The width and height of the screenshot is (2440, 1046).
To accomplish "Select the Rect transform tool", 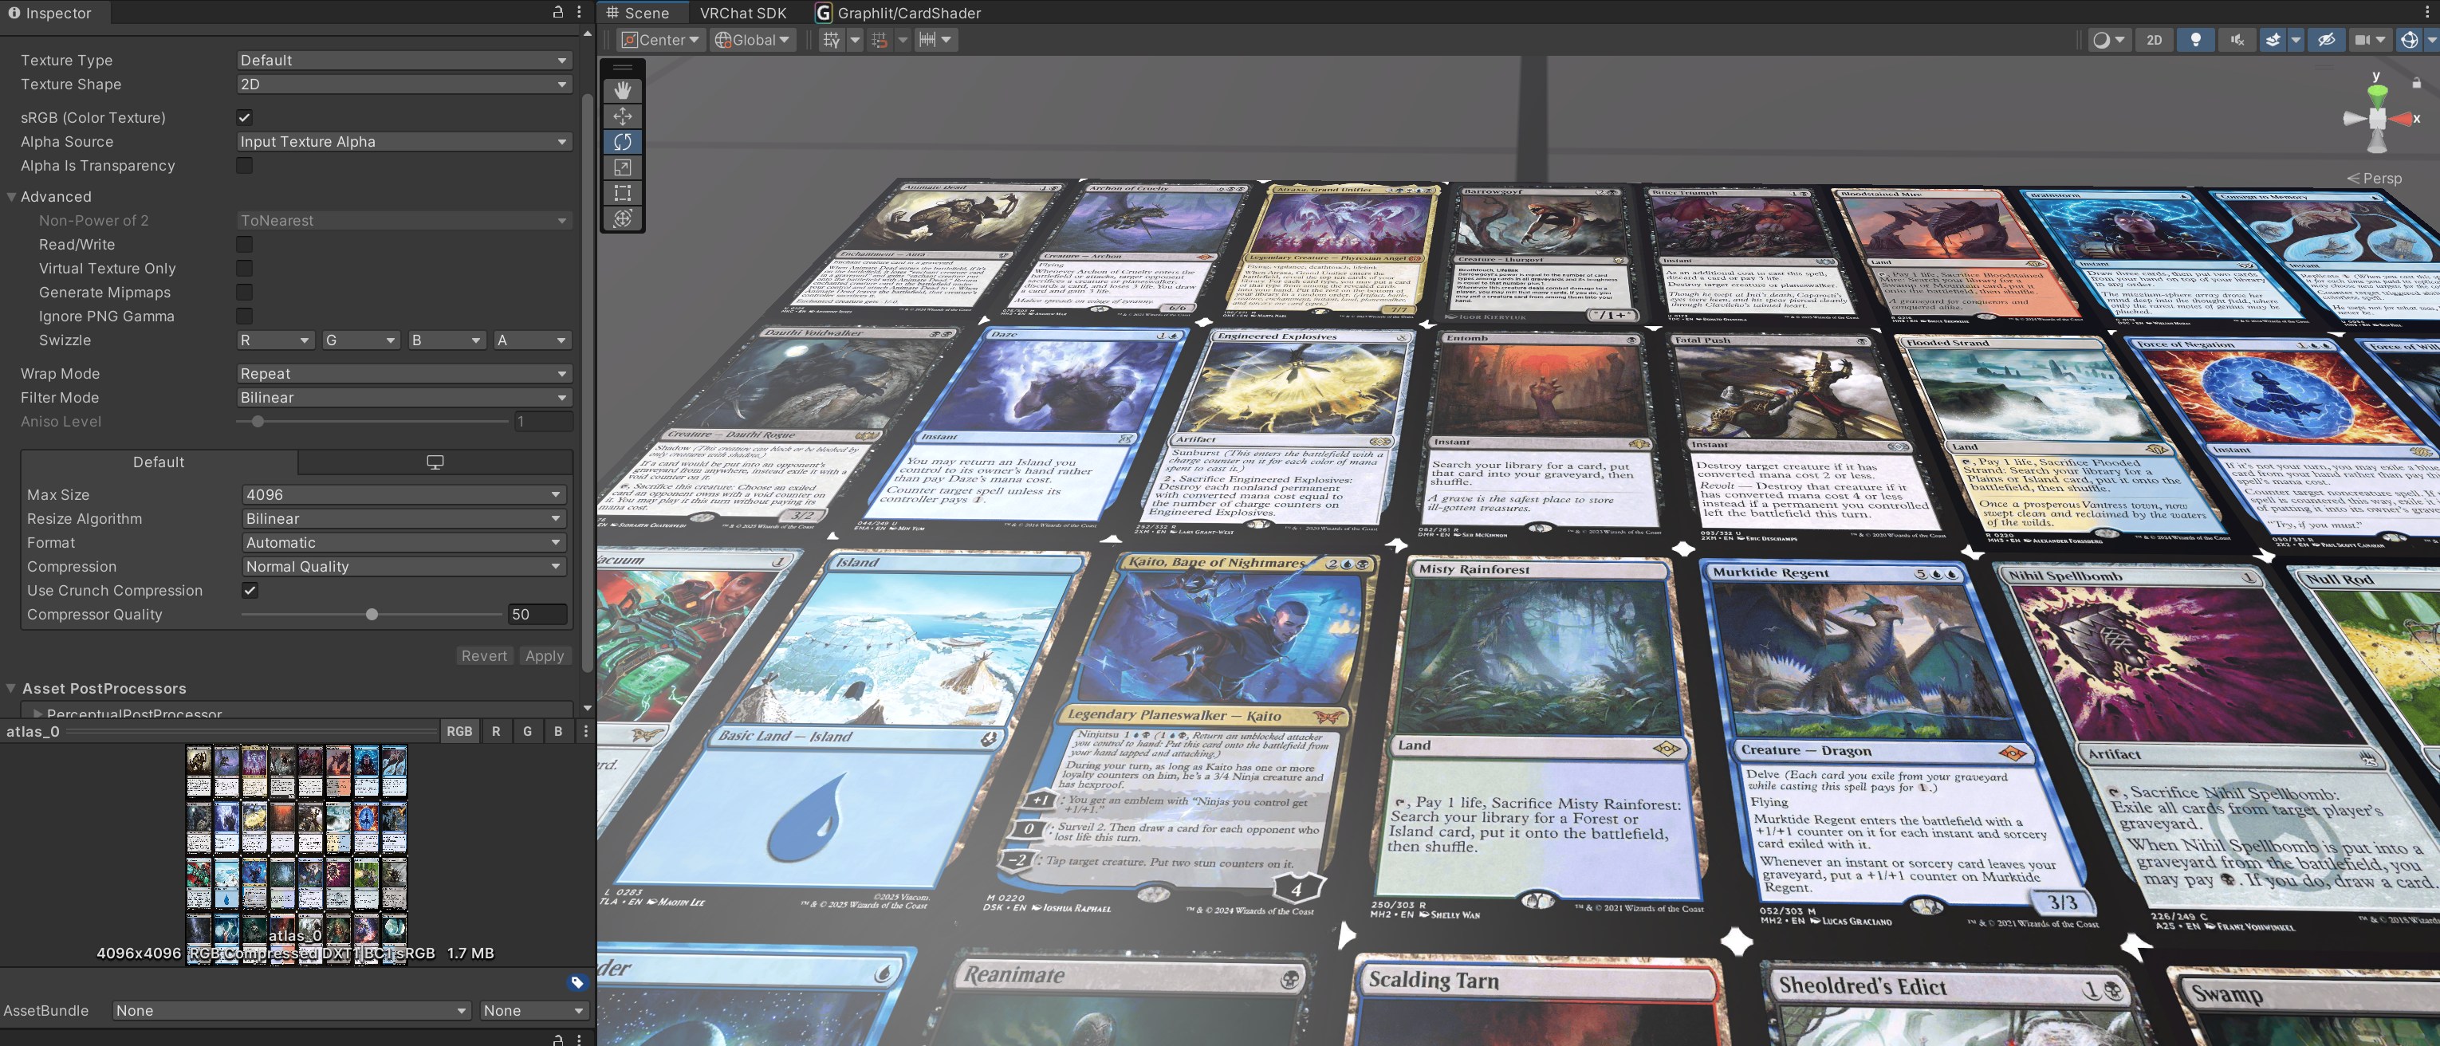I will coord(622,193).
